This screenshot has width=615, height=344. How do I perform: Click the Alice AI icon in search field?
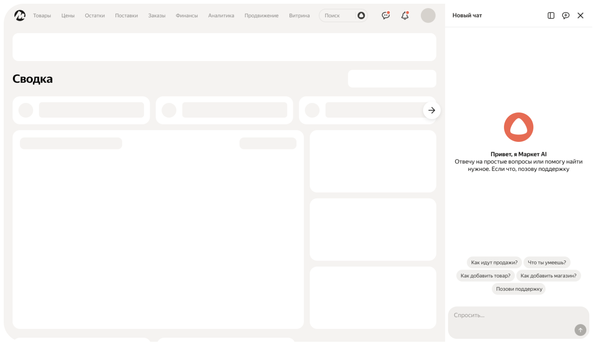point(361,16)
